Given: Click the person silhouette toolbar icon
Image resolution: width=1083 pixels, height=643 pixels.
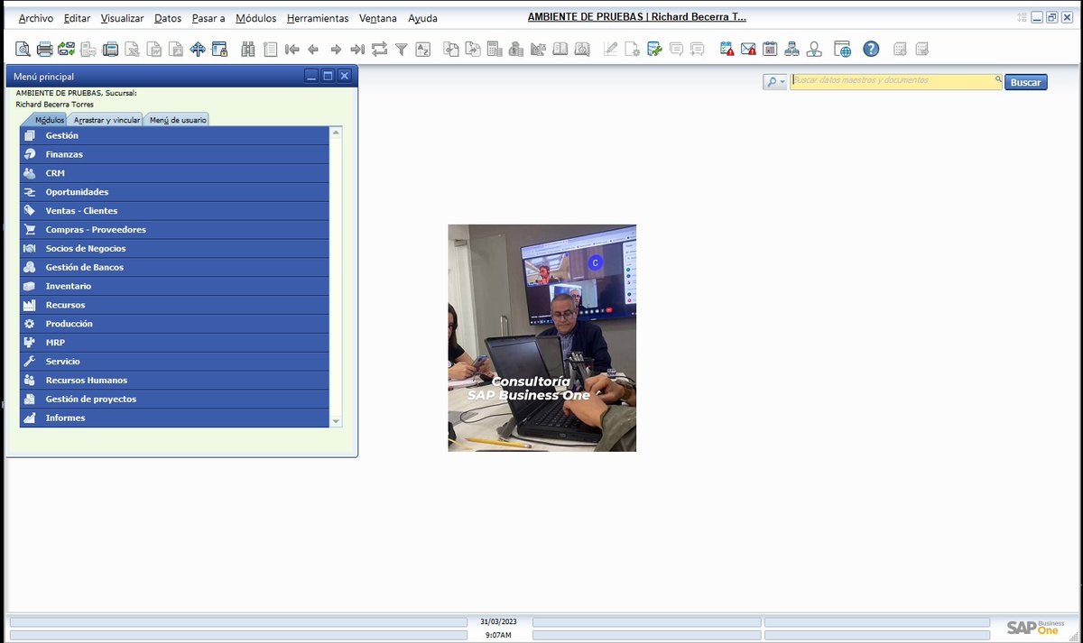Looking at the screenshot, I should [814, 49].
